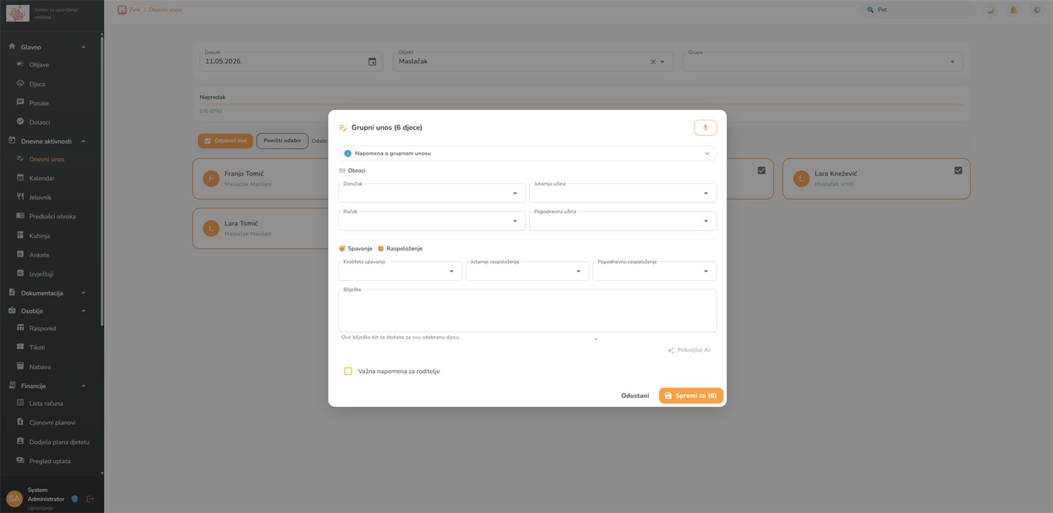Toggle the checkbox on the partly hidden card
Image resolution: width=1053 pixels, height=513 pixels.
click(761, 170)
